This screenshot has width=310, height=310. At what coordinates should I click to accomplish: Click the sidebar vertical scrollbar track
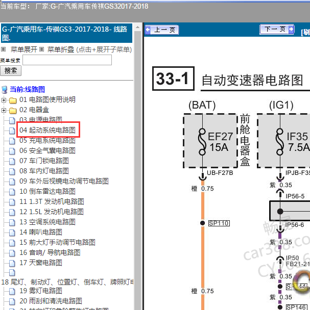(x=138, y=170)
